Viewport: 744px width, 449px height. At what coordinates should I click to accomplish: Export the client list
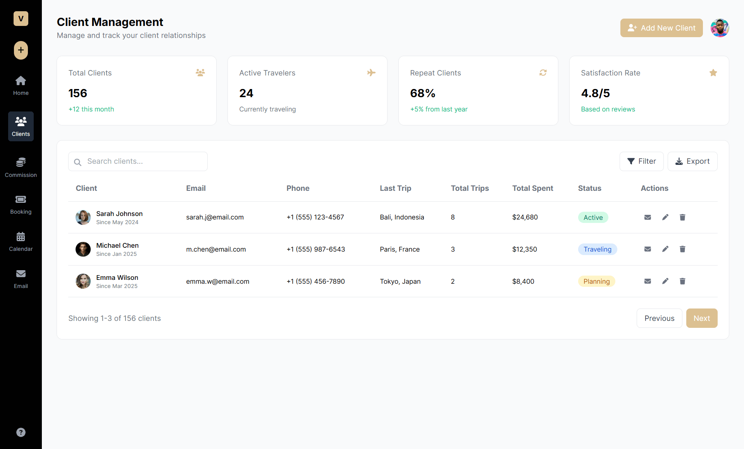tap(692, 161)
